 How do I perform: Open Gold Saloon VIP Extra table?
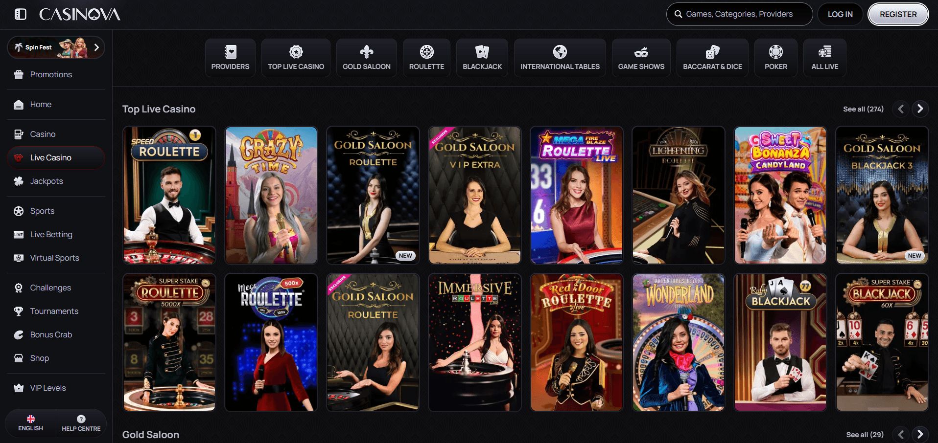(x=475, y=195)
